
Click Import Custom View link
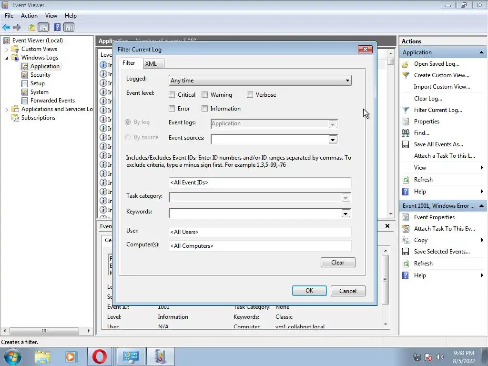[442, 87]
